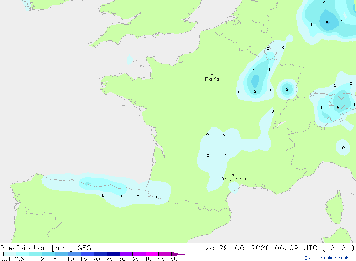Click the '06..09 UTC' time range
Viewport: 356px width, 261px height.
coord(296,247)
